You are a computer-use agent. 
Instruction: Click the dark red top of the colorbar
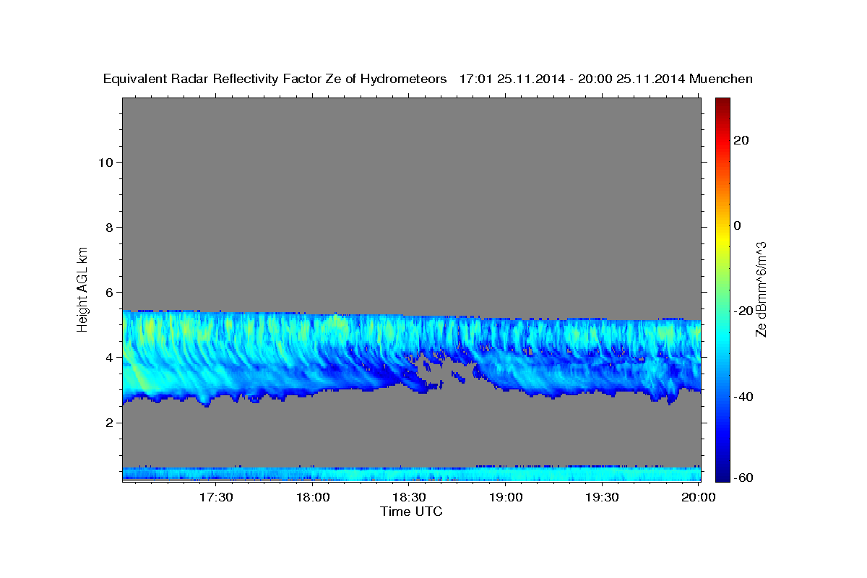[722, 103]
